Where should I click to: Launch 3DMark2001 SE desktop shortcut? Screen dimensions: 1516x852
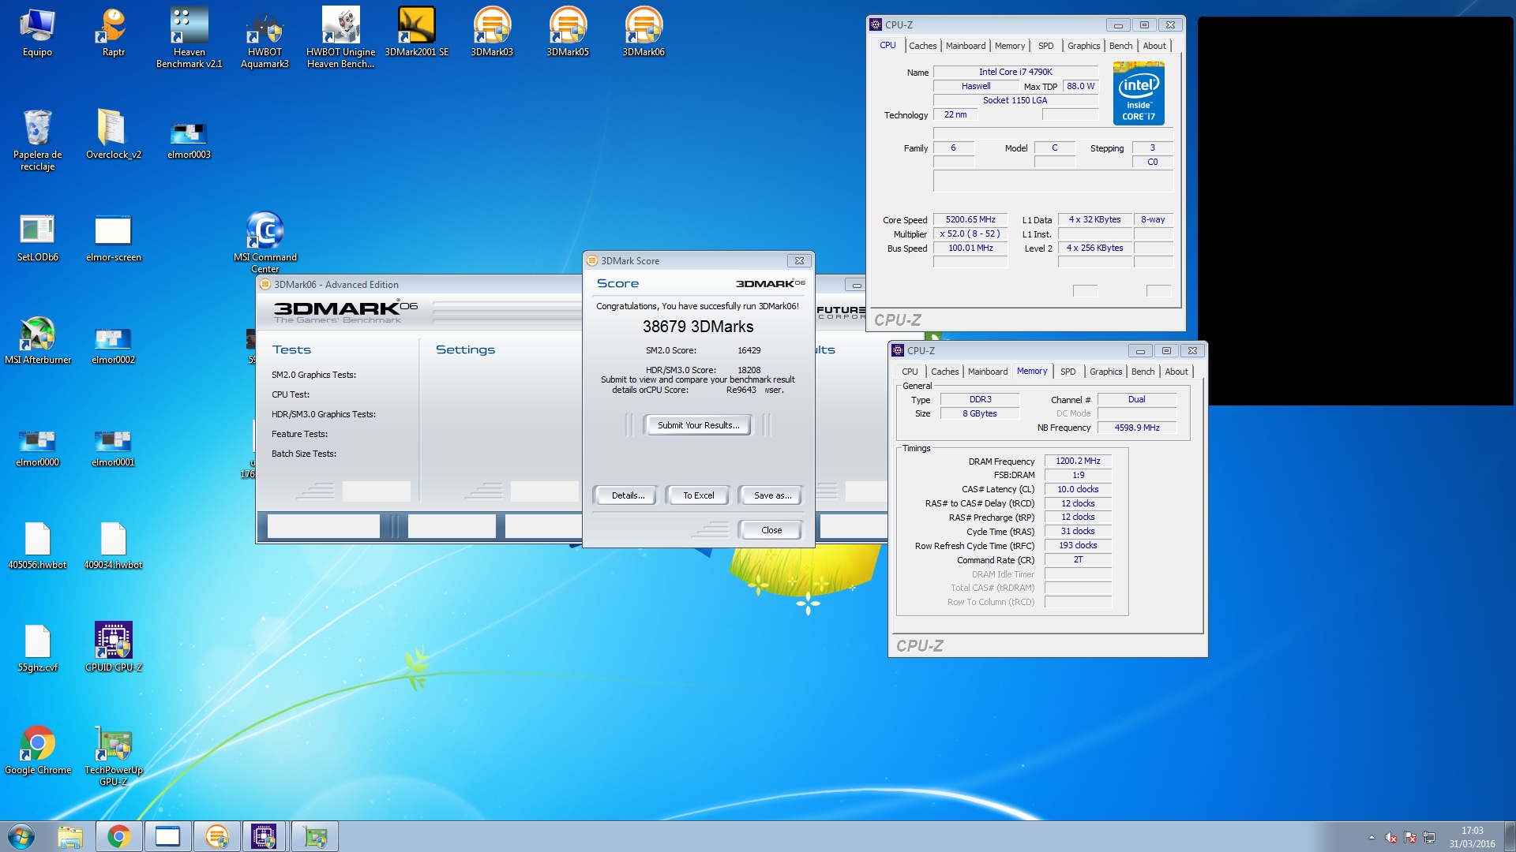point(416,33)
